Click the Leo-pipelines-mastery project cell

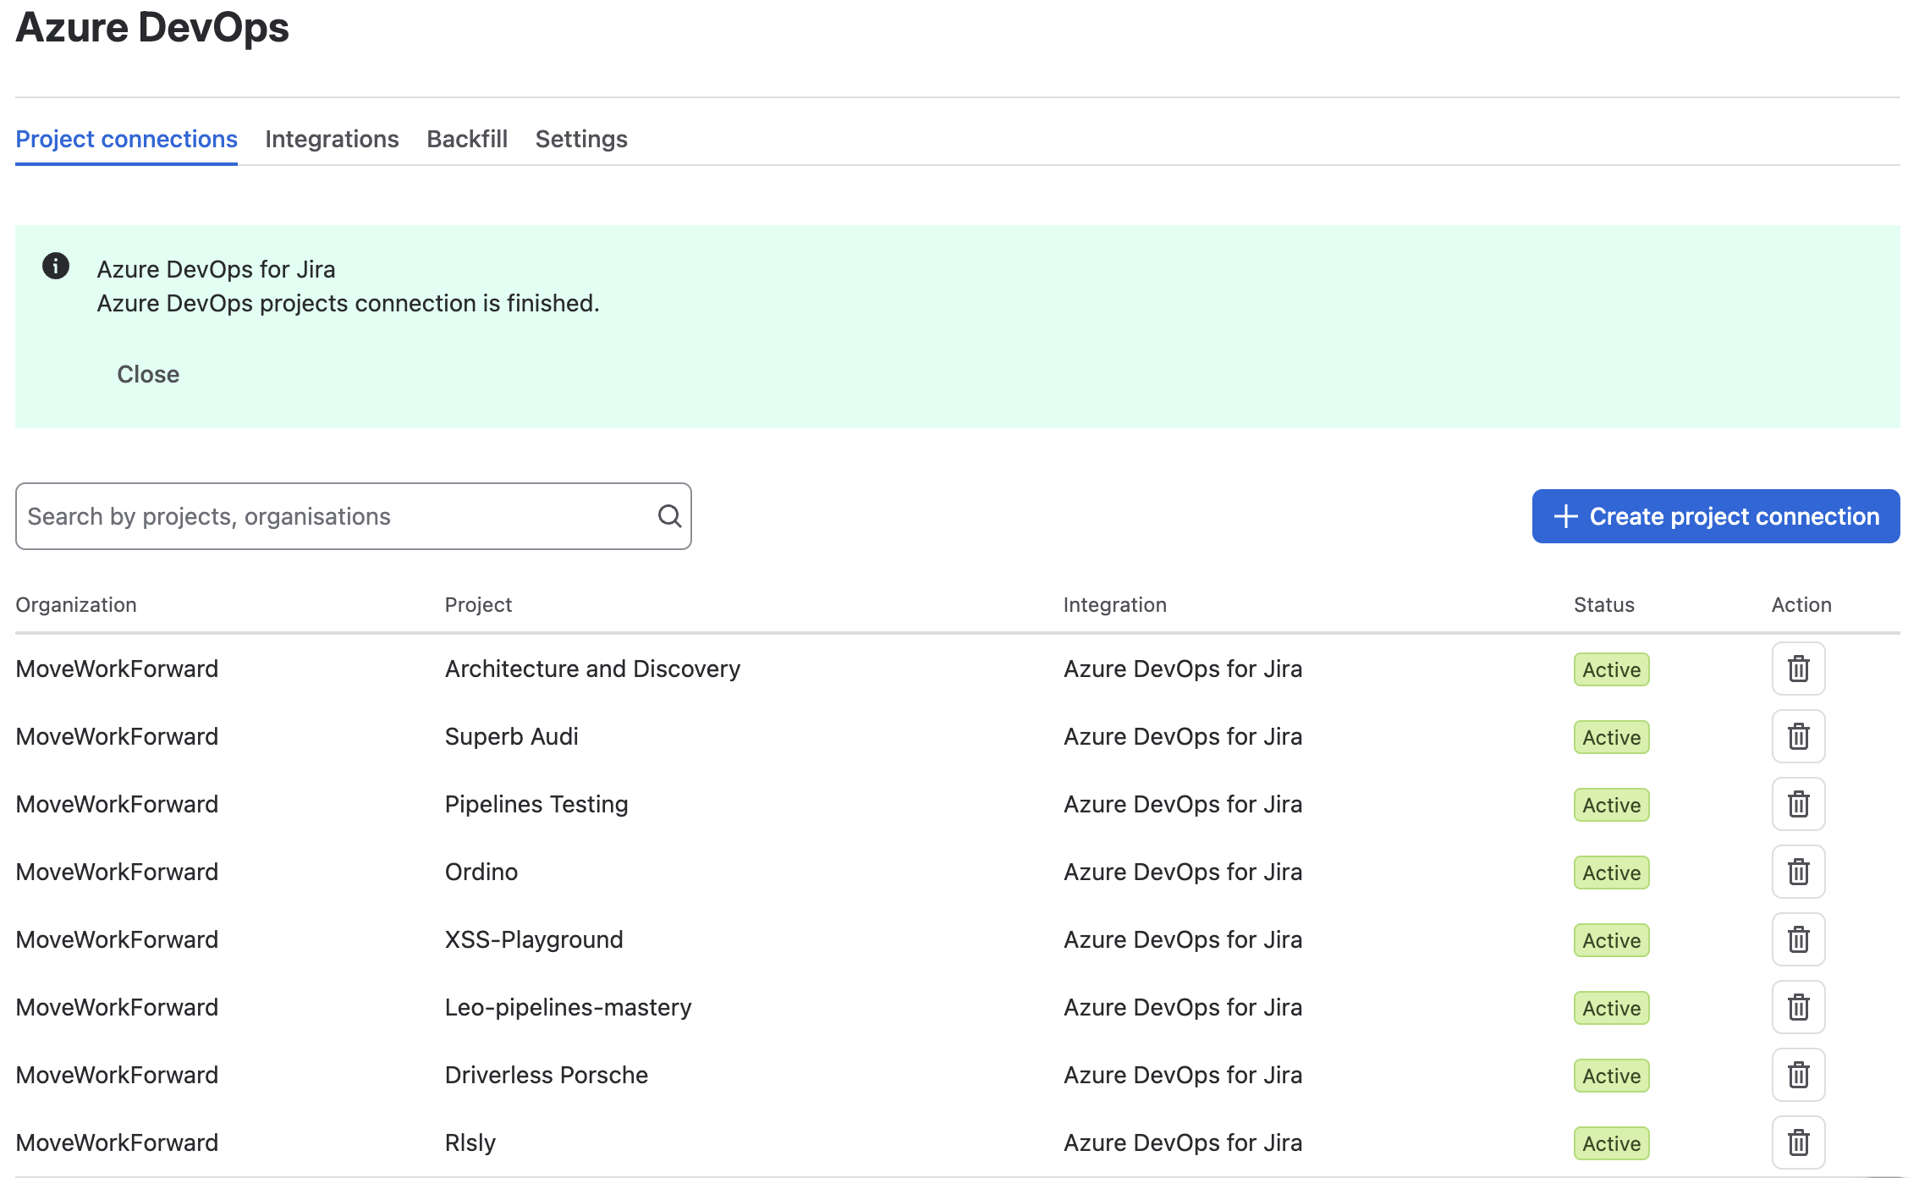(x=569, y=1007)
